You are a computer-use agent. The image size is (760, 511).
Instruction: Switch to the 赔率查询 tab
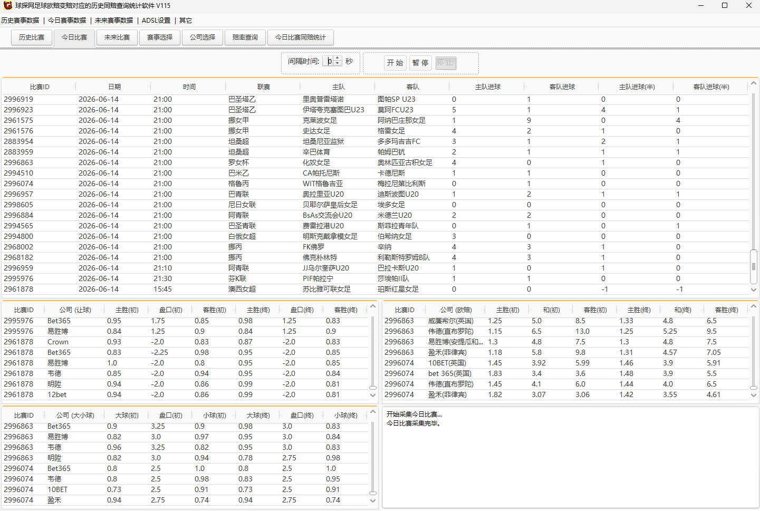click(245, 37)
